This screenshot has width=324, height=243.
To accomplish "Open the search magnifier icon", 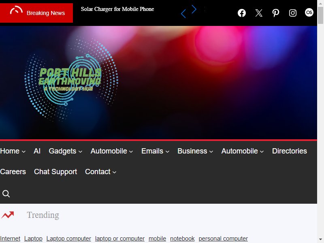I will [x=6, y=194].
